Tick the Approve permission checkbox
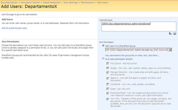 [x=108, y=78]
